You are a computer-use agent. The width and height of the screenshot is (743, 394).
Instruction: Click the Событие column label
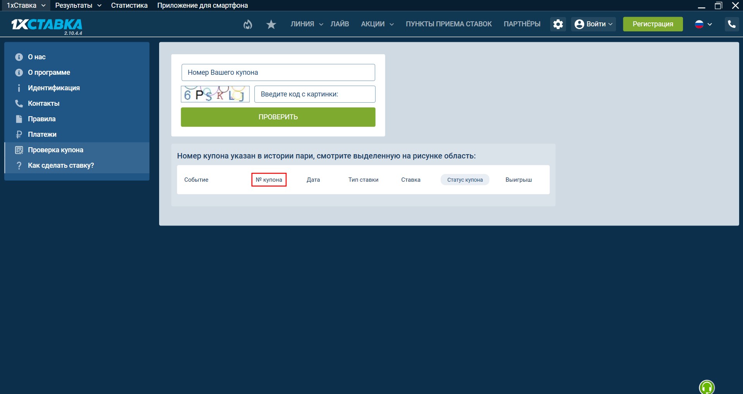point(196,180)
